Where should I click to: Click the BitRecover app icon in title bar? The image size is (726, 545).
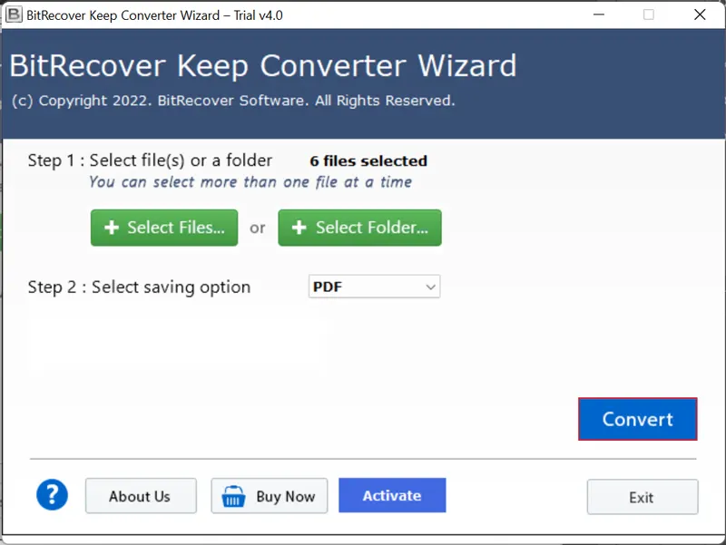click(x=13, y=15)
